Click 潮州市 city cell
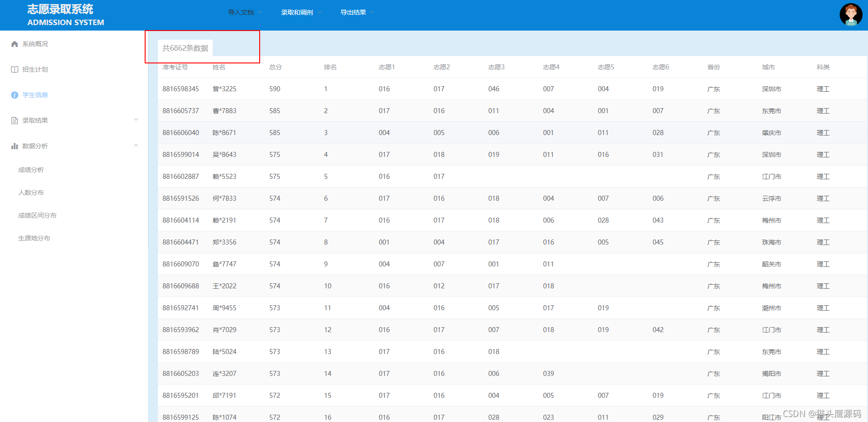Image resolution: width=868 pixels, height=422 pixels. point(772,308)
